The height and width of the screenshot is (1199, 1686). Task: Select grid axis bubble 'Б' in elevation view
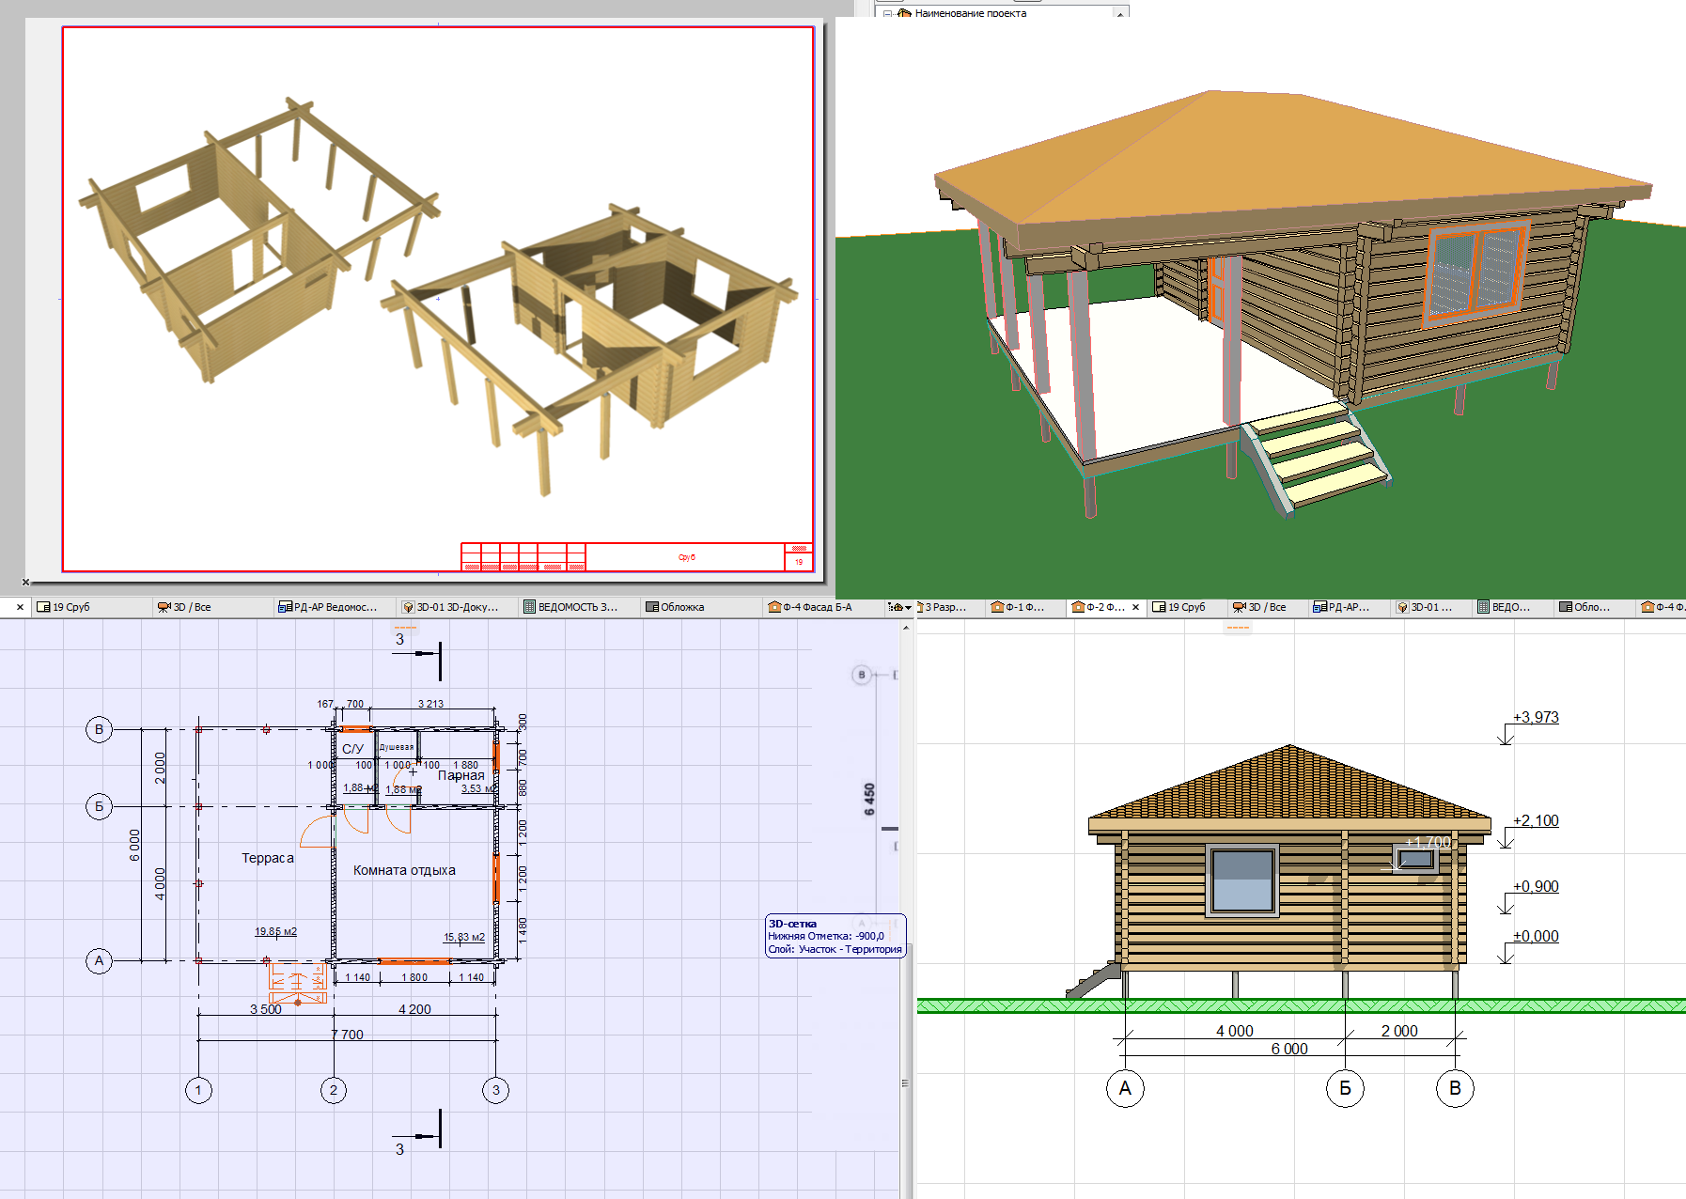click(x=1345, y=1088)
